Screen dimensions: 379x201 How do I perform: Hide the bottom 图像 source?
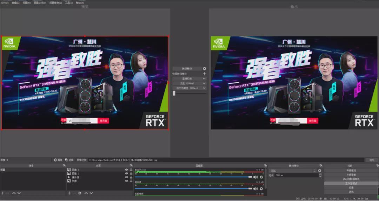[x=126, y=181]
